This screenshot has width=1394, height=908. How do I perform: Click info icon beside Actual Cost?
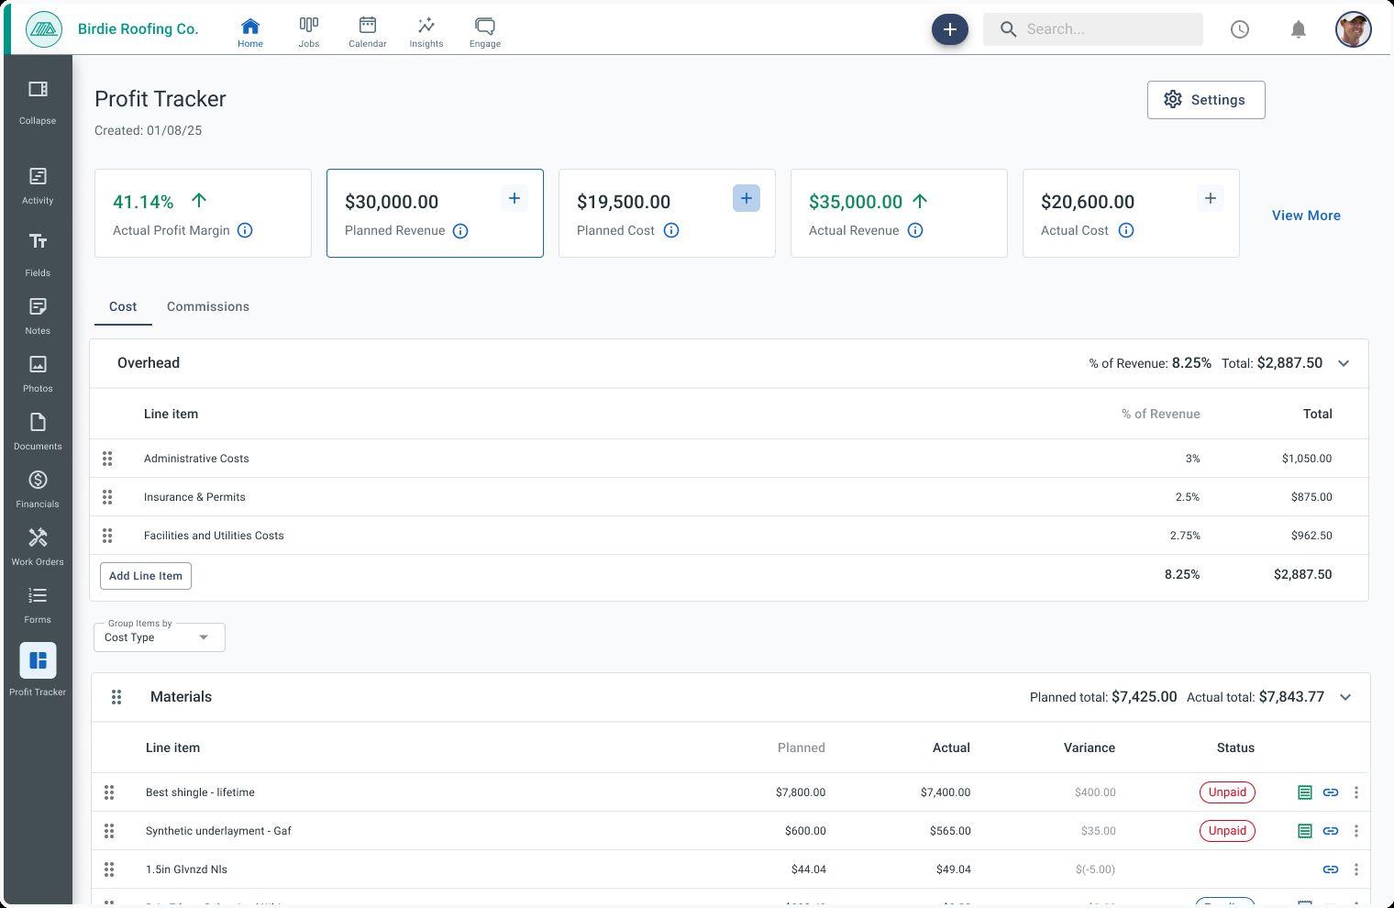(x=1126, y=230)
